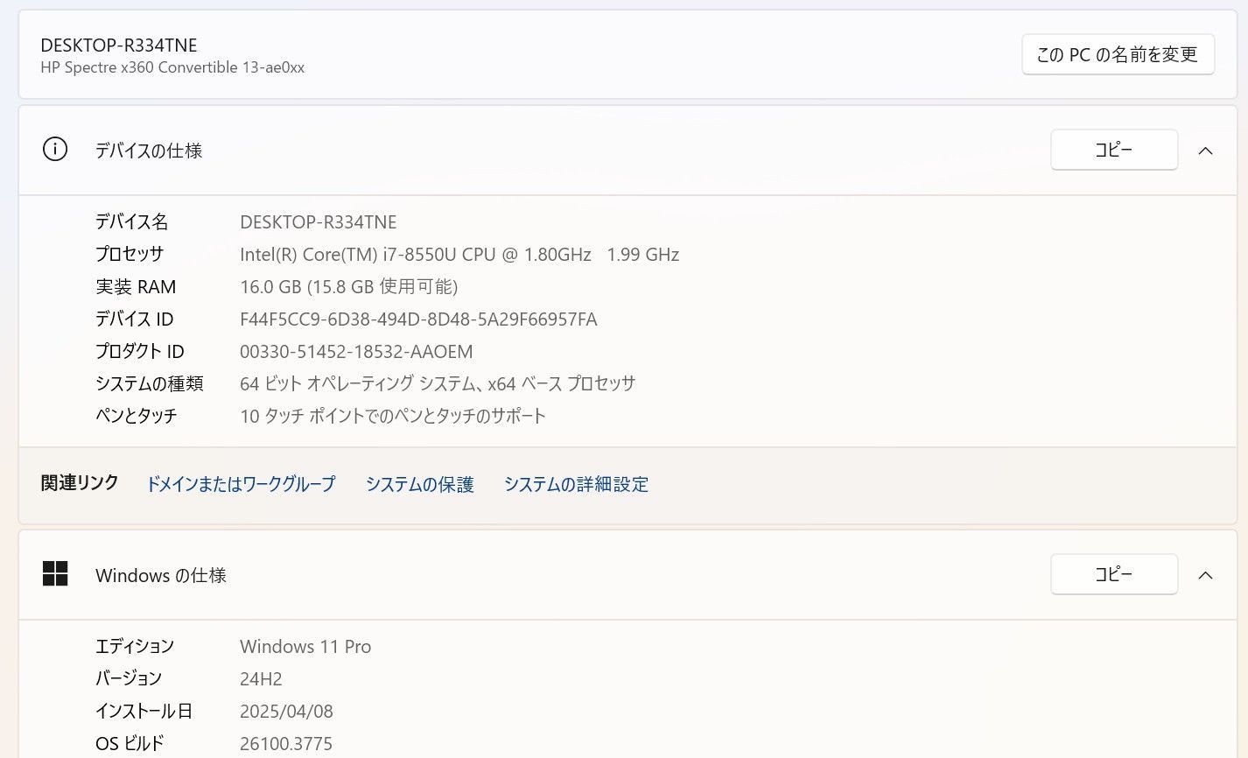1248x758 pixels.
Task: Click the プロダクト ID label
Action: point(140,352)
